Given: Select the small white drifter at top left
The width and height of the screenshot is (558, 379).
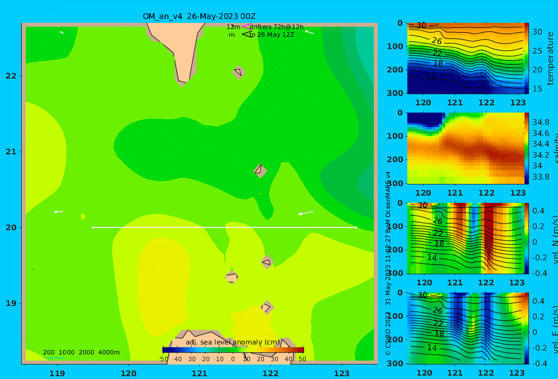Looking at the screenshot, I should pyautogui.click(x=62, y=32).
